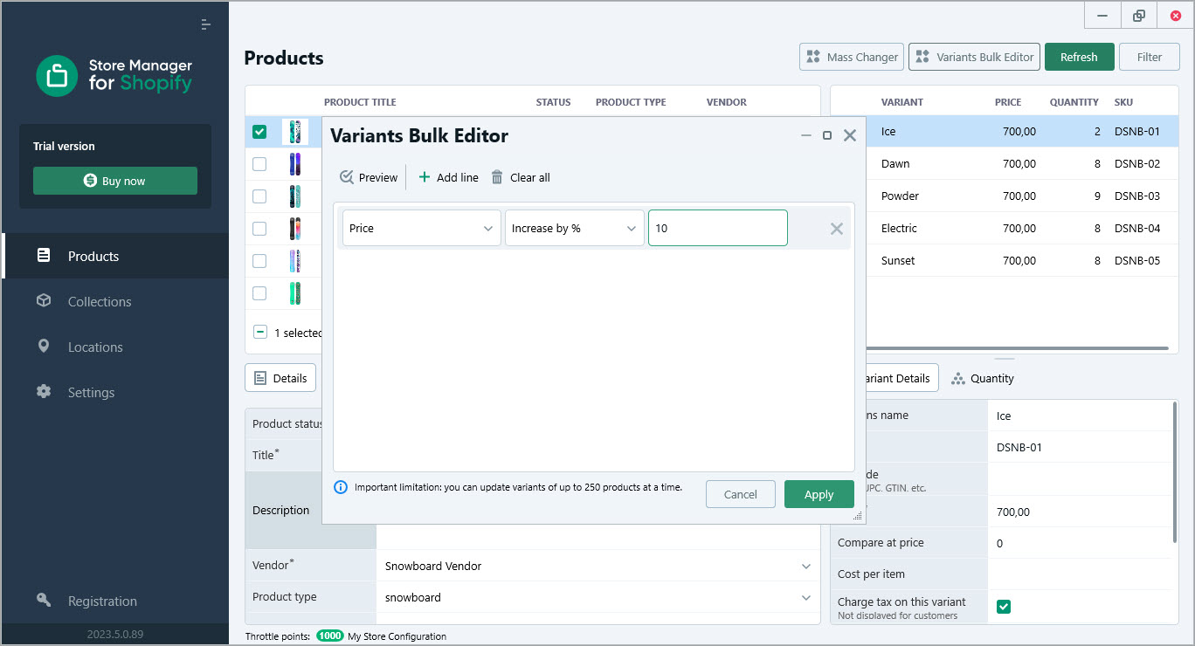Click the Variants Bulk Editor toolbar button
The width and height of the screenshot is (1195, 646).
click(x=975, y=57)
